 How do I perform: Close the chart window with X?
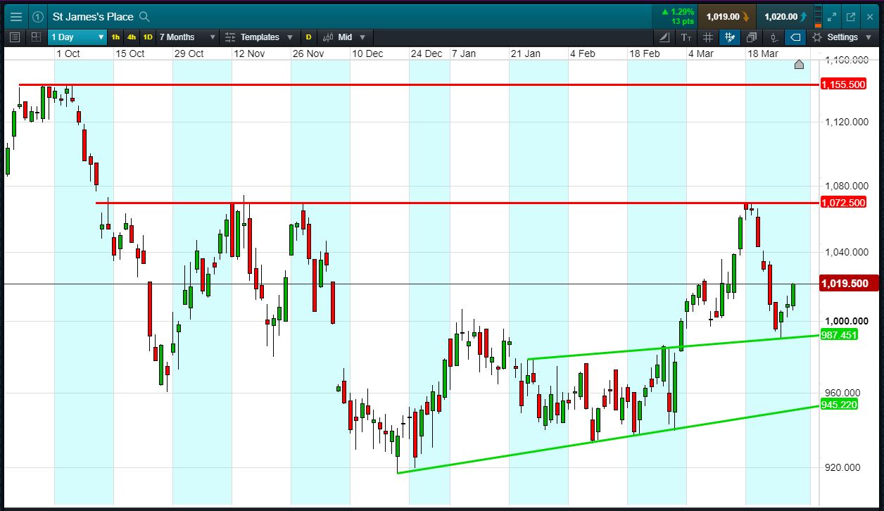point(870,16)
